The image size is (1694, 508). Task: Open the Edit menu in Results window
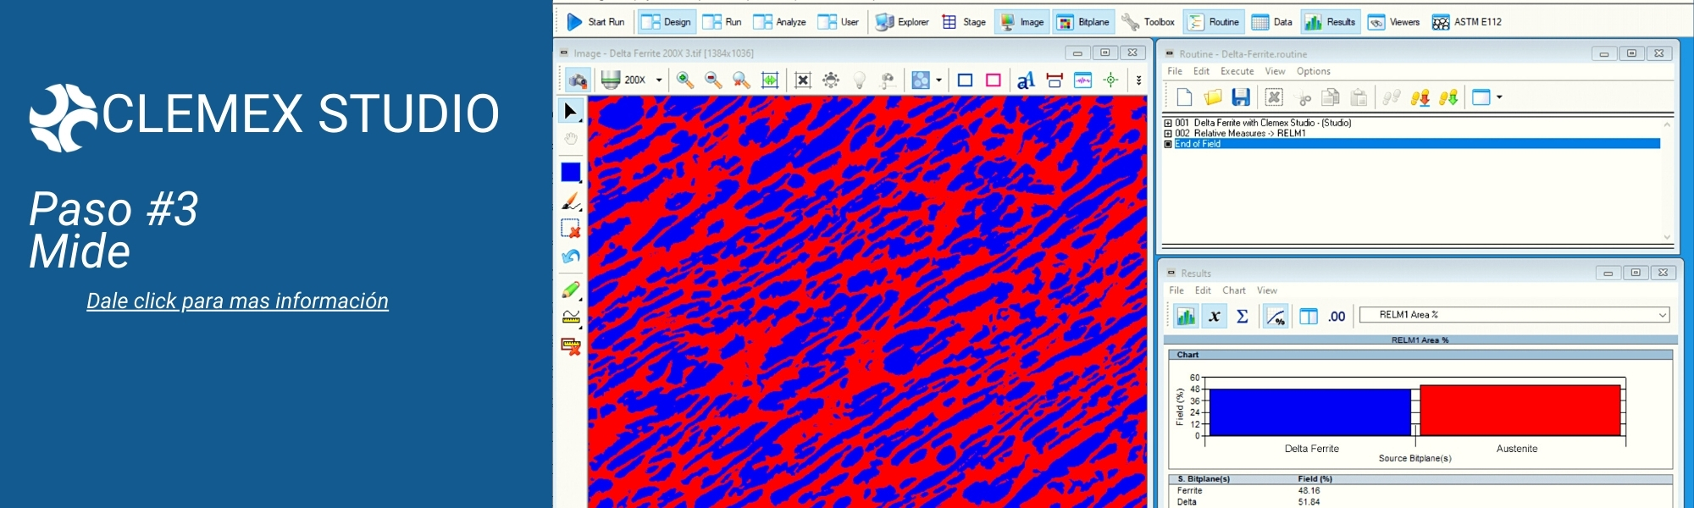pyautogui.click(x=1203, y=290)
